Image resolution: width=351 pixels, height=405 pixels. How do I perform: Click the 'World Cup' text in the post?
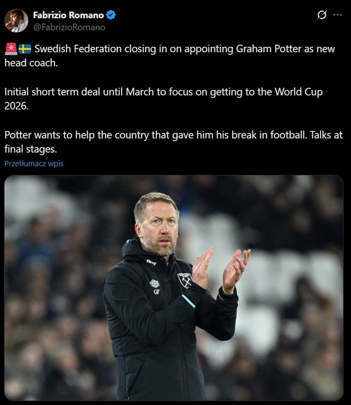(x=298, y=92)
